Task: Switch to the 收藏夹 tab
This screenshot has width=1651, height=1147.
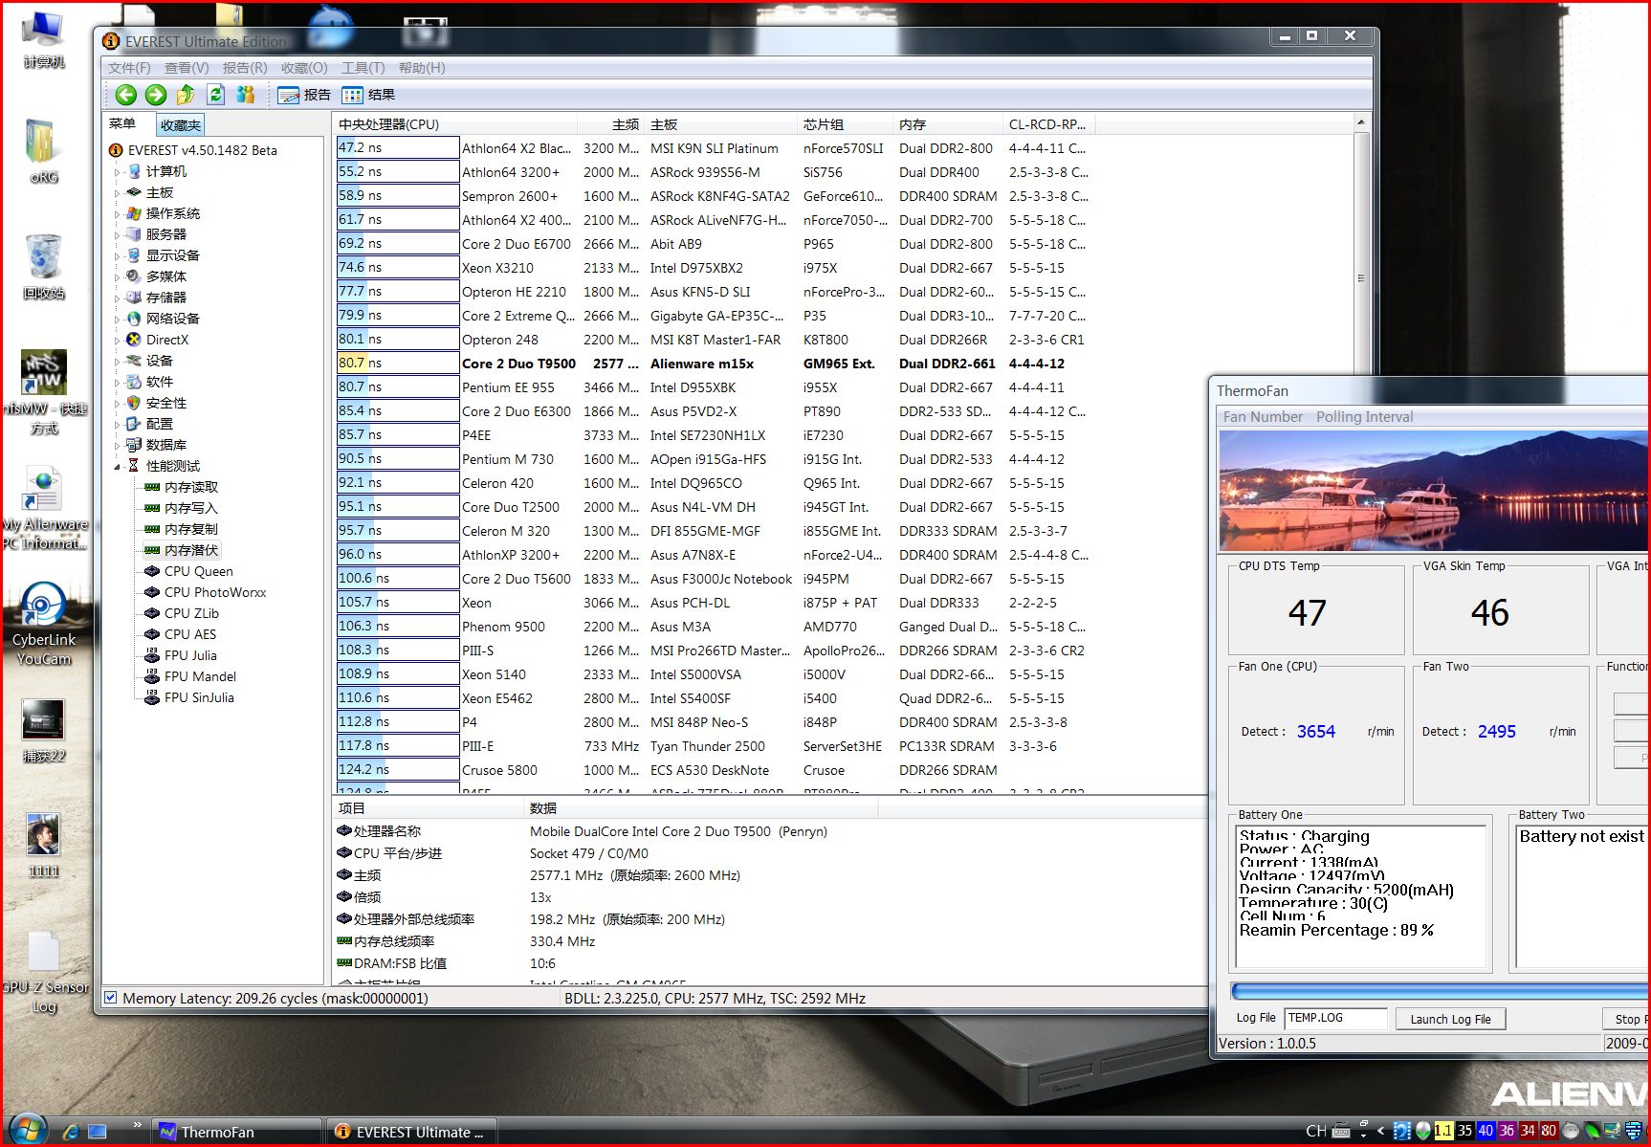Action: [x=180, y=124]
